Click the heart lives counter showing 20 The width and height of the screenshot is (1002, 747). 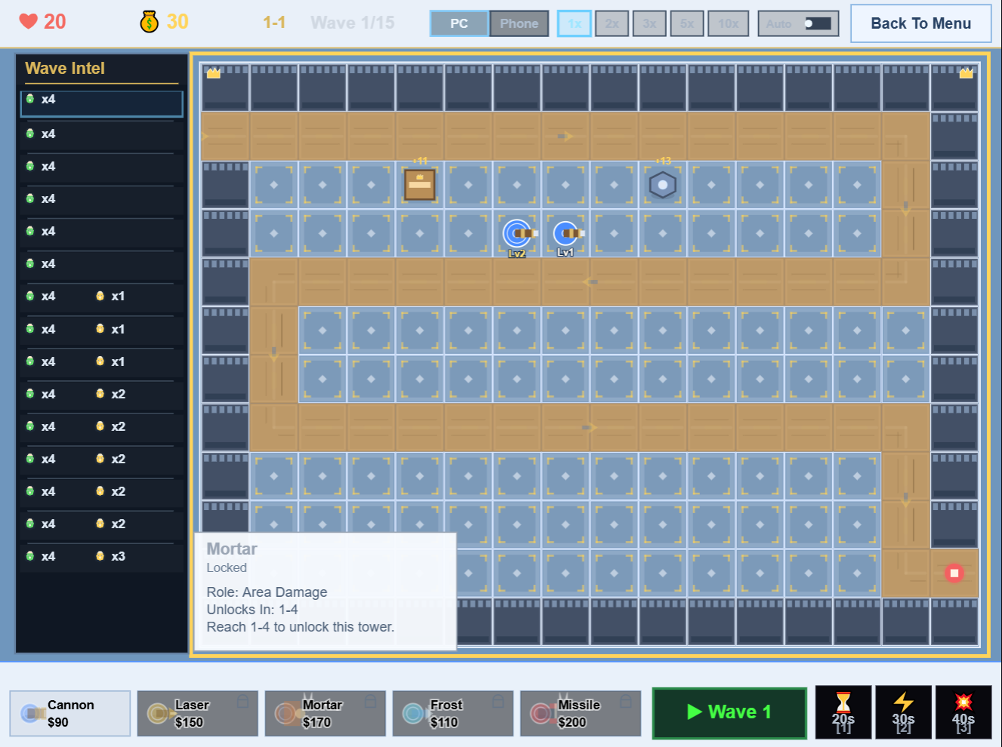click(42, 21)
